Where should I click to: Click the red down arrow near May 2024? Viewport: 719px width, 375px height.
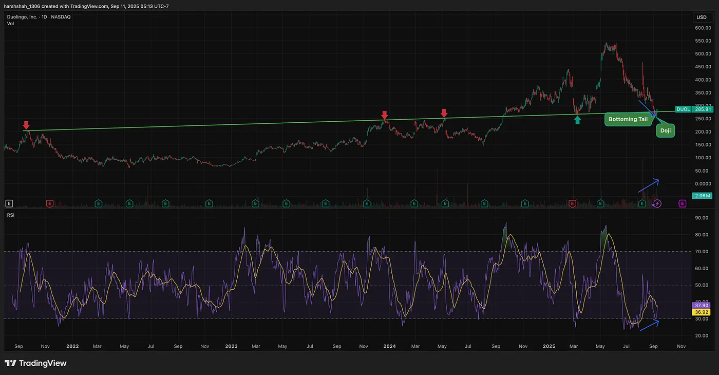click(x=444, y=113)
